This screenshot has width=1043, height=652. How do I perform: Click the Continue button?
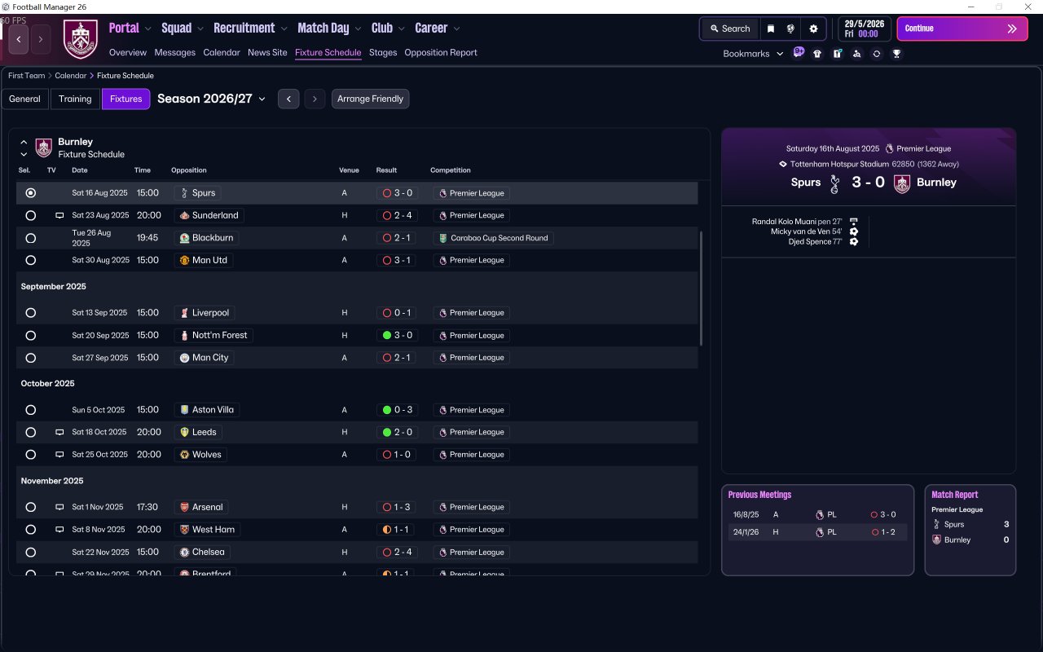point(962,29)
